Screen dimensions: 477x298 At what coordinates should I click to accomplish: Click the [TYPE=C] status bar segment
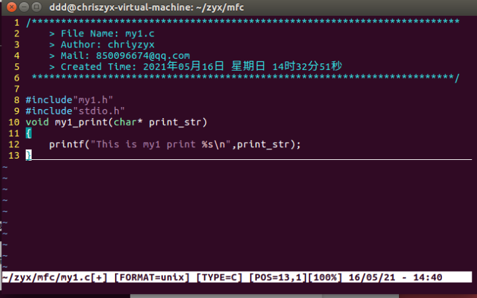pyautogui.click(x=219, y=278)
